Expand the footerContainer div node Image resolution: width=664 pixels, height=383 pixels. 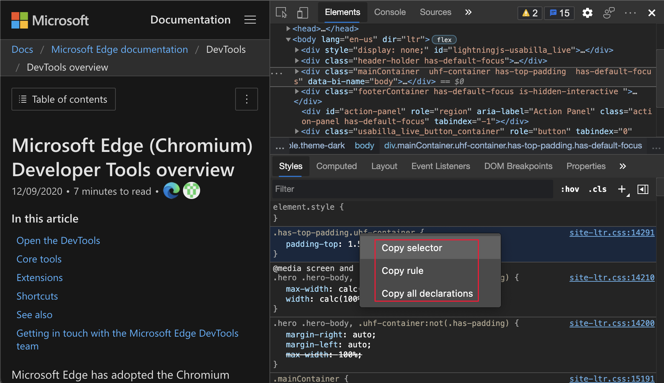pos(297,91)
